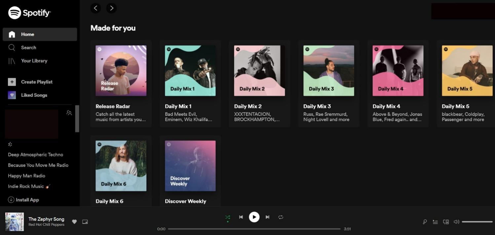Click Liked Songs label

34,95
